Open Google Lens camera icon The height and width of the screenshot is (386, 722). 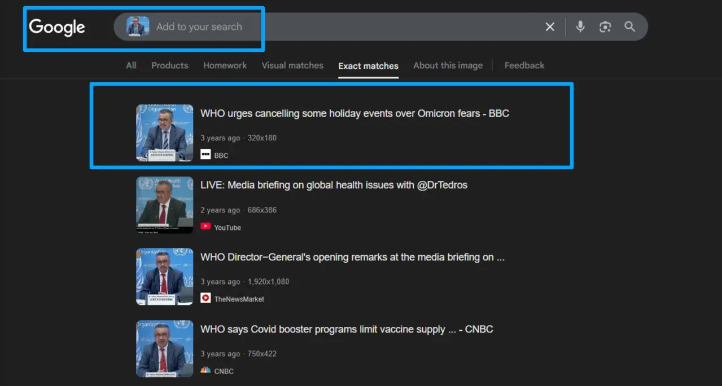605,27
